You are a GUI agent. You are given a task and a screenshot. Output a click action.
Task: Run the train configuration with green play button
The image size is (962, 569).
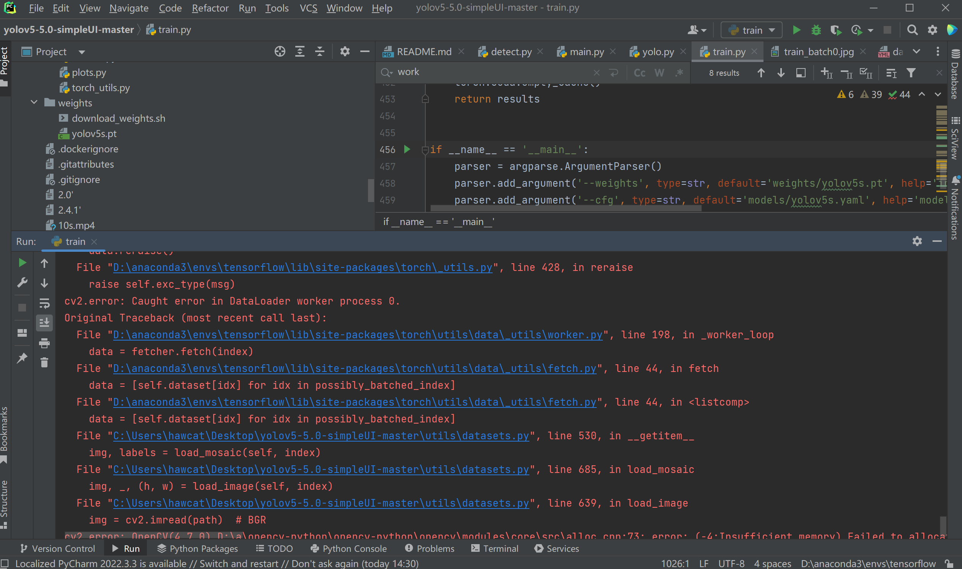point(796,30)
